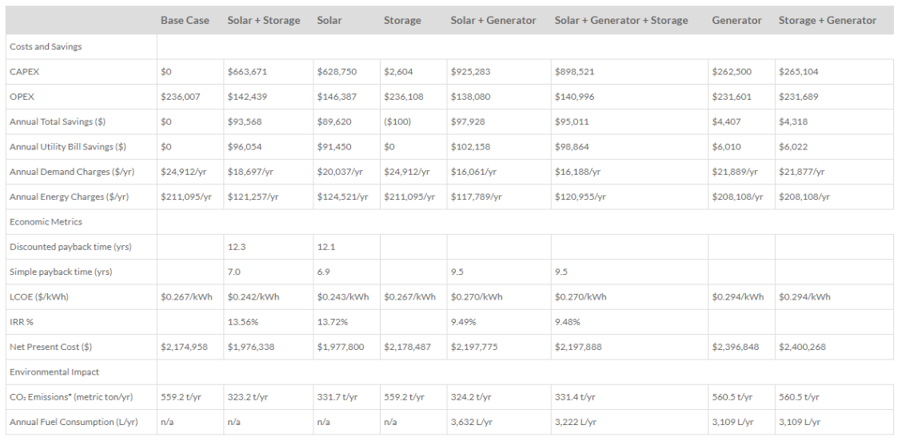This screenshot has width=902, height=441.
Task: Select demand charge $16,061/yr
Action: (x=474, y=172)
